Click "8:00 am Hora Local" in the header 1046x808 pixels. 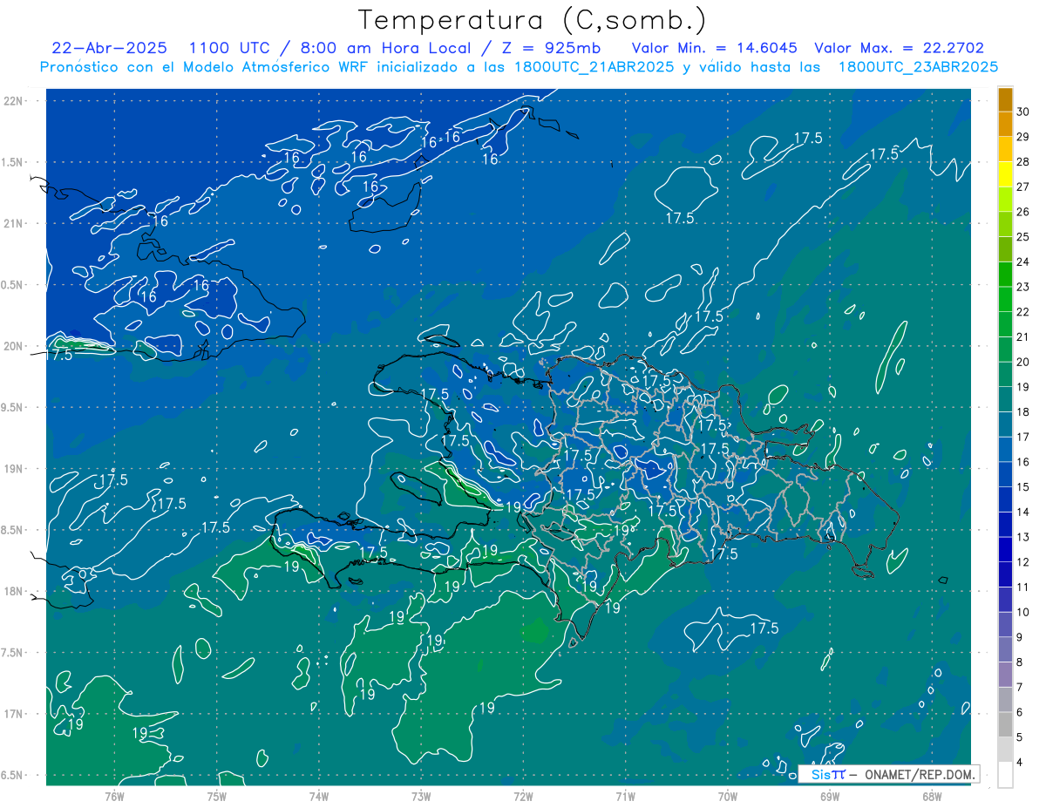385,48
